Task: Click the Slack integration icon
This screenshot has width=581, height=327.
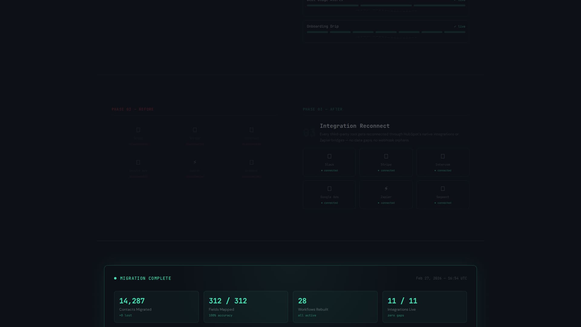Action: click(330, 156)
